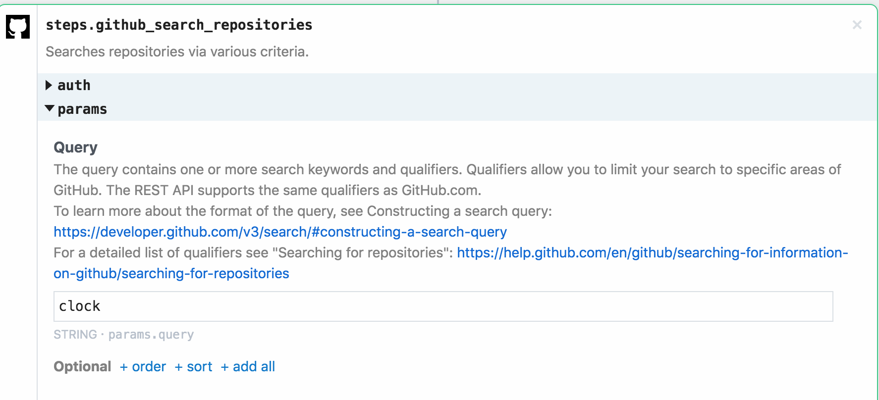Viewport: 879px width, 400px height.
Task: Close the github_search_repositories step panel
Action: [x=857, y=25]
